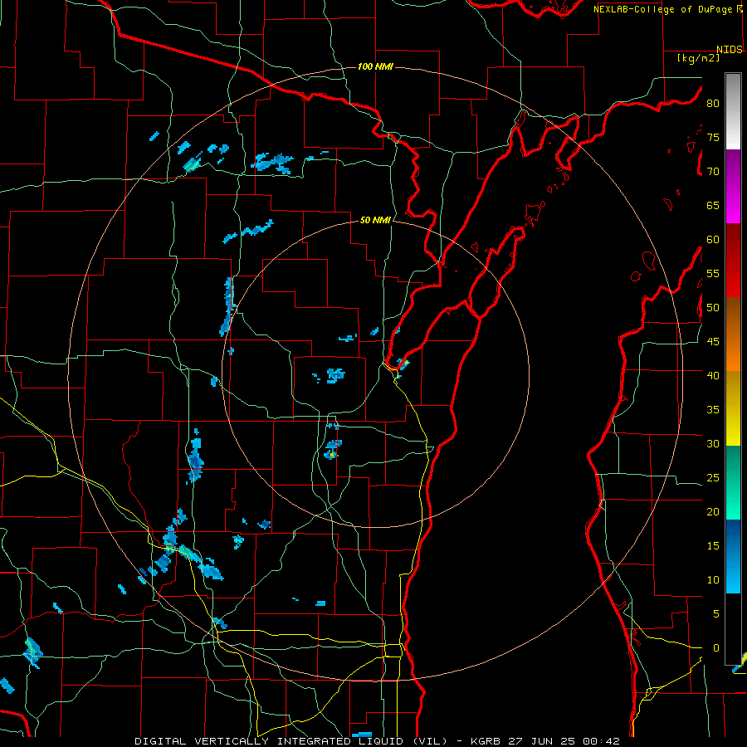Click the NIDS label

[729, 50]
